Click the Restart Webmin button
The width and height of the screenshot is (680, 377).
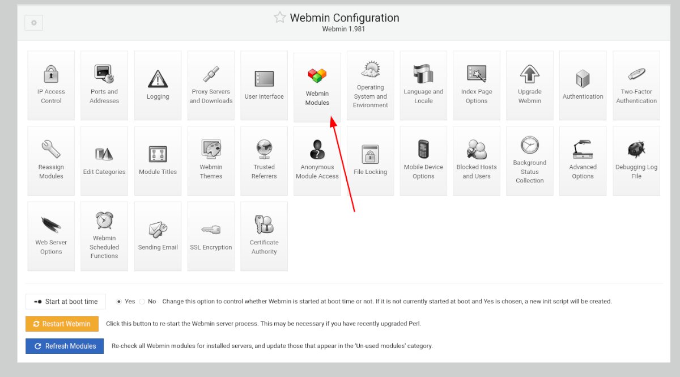pos(62,324)
